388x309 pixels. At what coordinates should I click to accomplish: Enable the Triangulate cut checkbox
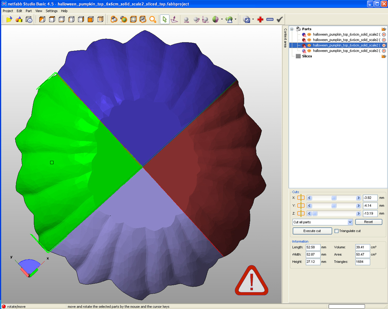tap(336, 231)
